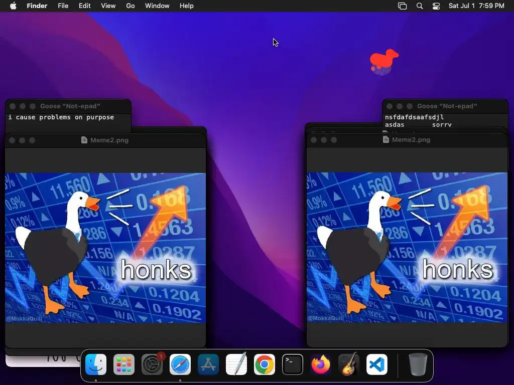Launch Google Chrome from the Dock

(265, 364)
